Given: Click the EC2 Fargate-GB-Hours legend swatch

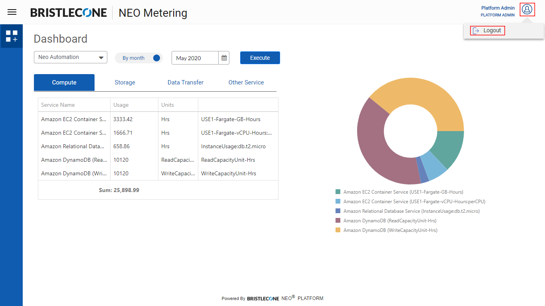Looking at the screenshot, I should coord(338,192).
